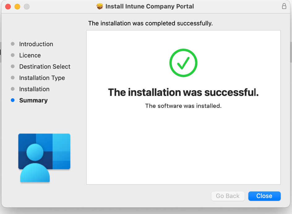This screenshot has height=214, width=292.
Task: Click the bullet beside Destination Select
Action: [x=13, y=66]
